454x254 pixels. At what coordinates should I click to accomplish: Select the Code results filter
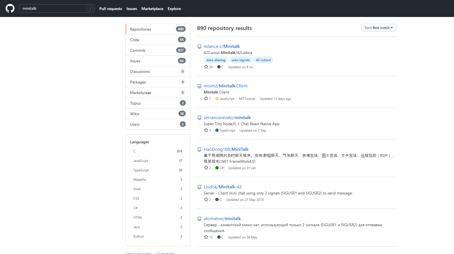click(x=158, y=40)
